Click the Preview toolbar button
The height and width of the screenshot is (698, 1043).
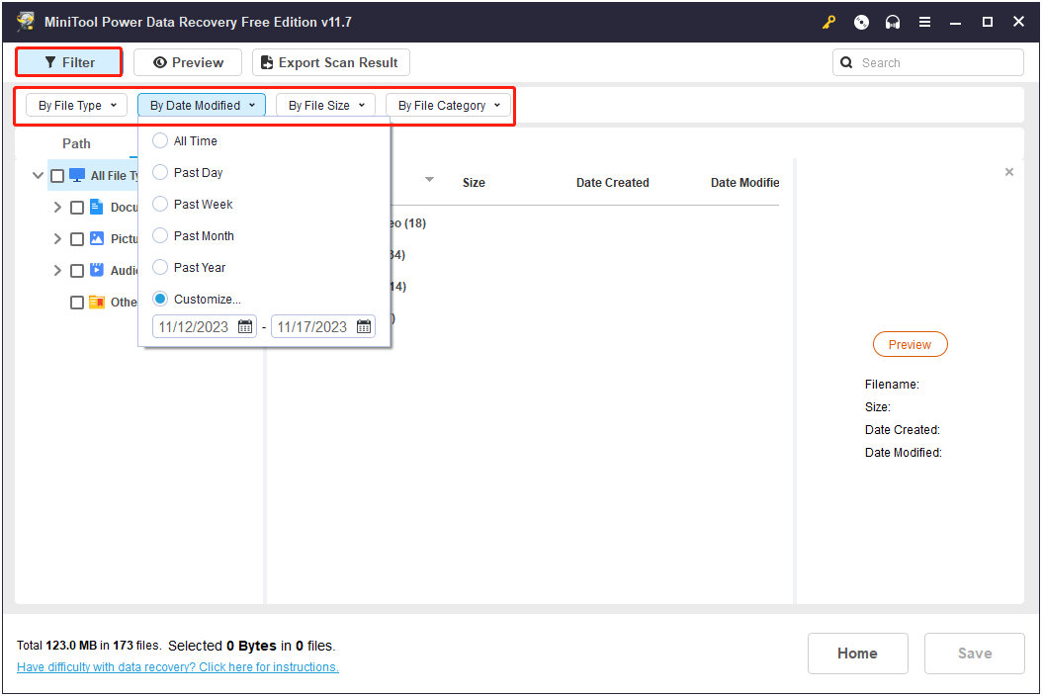[x=188, y=62]
